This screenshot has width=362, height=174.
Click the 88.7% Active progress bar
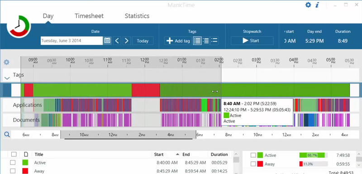click(314, 155)
